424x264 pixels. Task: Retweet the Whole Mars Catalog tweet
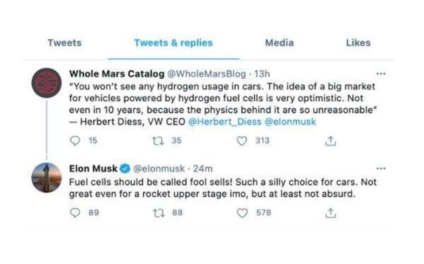point(158,141)
